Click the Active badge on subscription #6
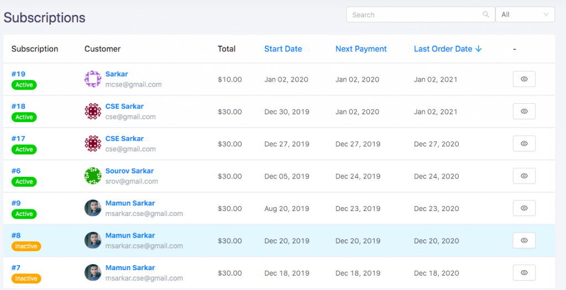The height and width of the screenshot is (290, 566). click(24, 182)
